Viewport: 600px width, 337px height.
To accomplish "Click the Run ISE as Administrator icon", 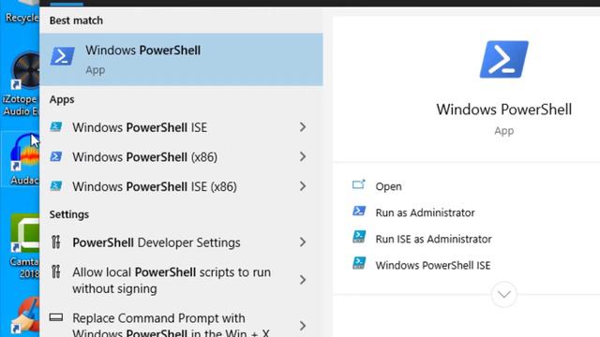I will [x=359, y=237].
